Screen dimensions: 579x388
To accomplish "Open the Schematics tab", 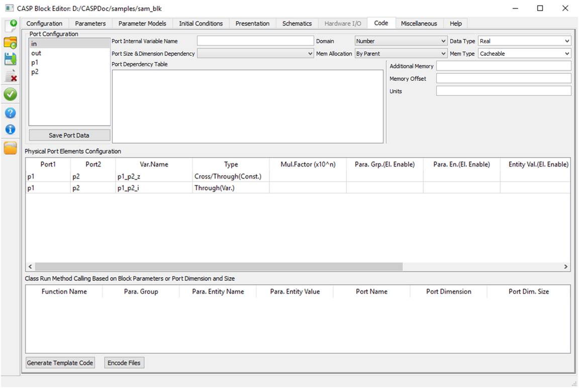I will click(x=297, y=24).
